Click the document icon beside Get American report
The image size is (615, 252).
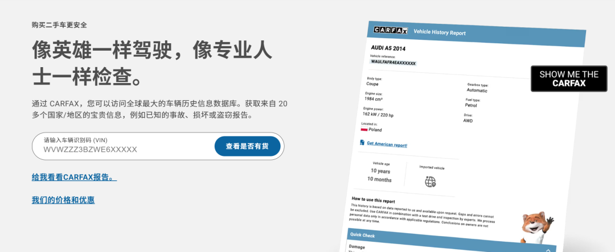click(362, 143)
